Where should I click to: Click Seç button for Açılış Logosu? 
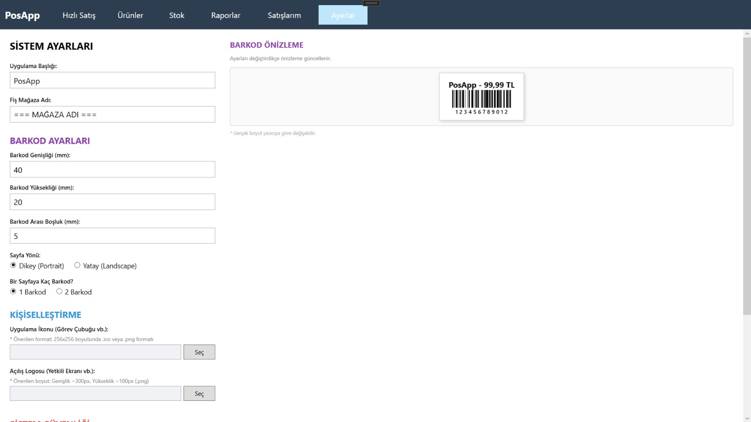click(x=199, y=393)
